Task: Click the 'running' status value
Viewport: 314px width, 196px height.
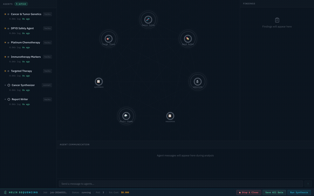Action: (86, 193)
